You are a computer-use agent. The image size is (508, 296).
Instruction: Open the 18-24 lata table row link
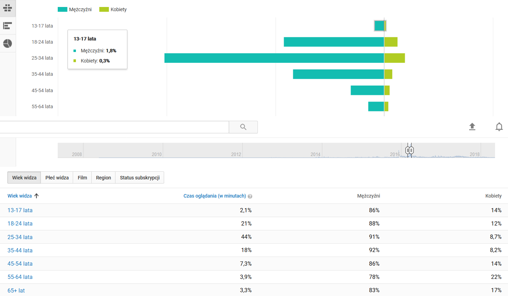(20, 224)
